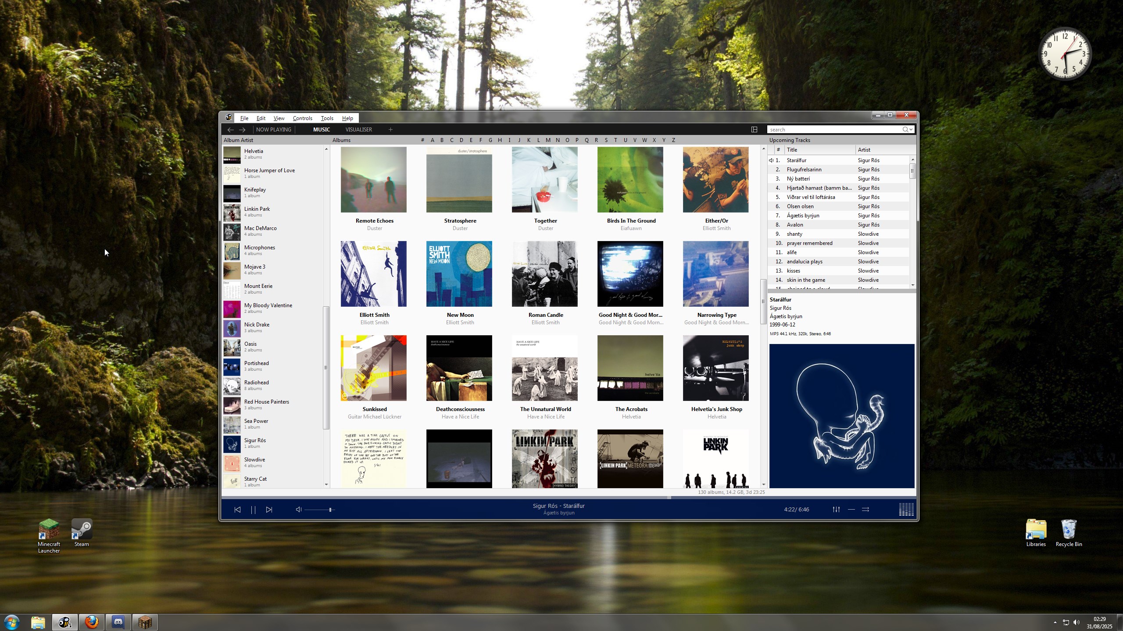Open the Steam desktop shortcut
The image size is (1123, 631).
pyautogui.click(x=82, y=532)
